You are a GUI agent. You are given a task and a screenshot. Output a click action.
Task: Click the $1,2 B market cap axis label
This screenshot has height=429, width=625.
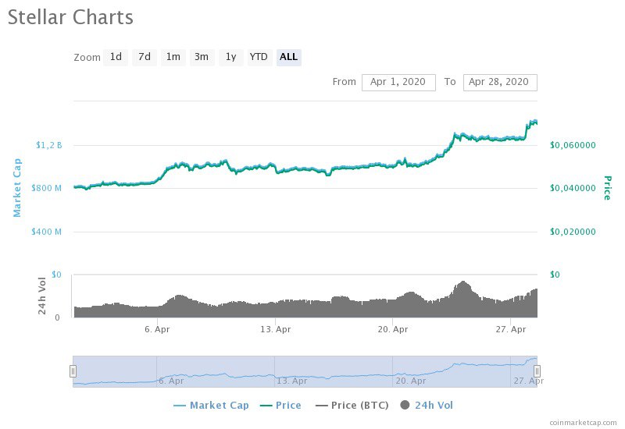coord(48,145)
